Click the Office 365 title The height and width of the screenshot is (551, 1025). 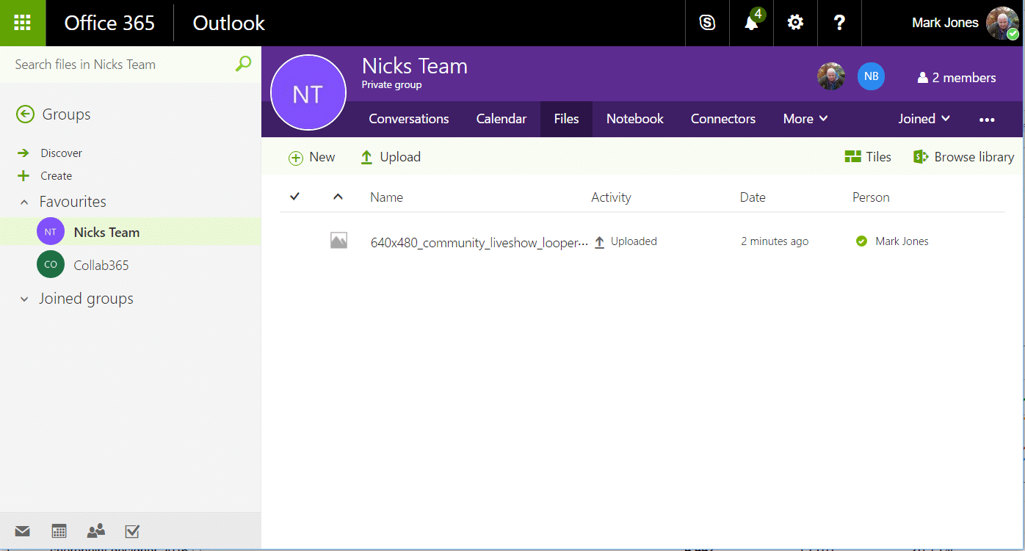(x=109, y=23)
